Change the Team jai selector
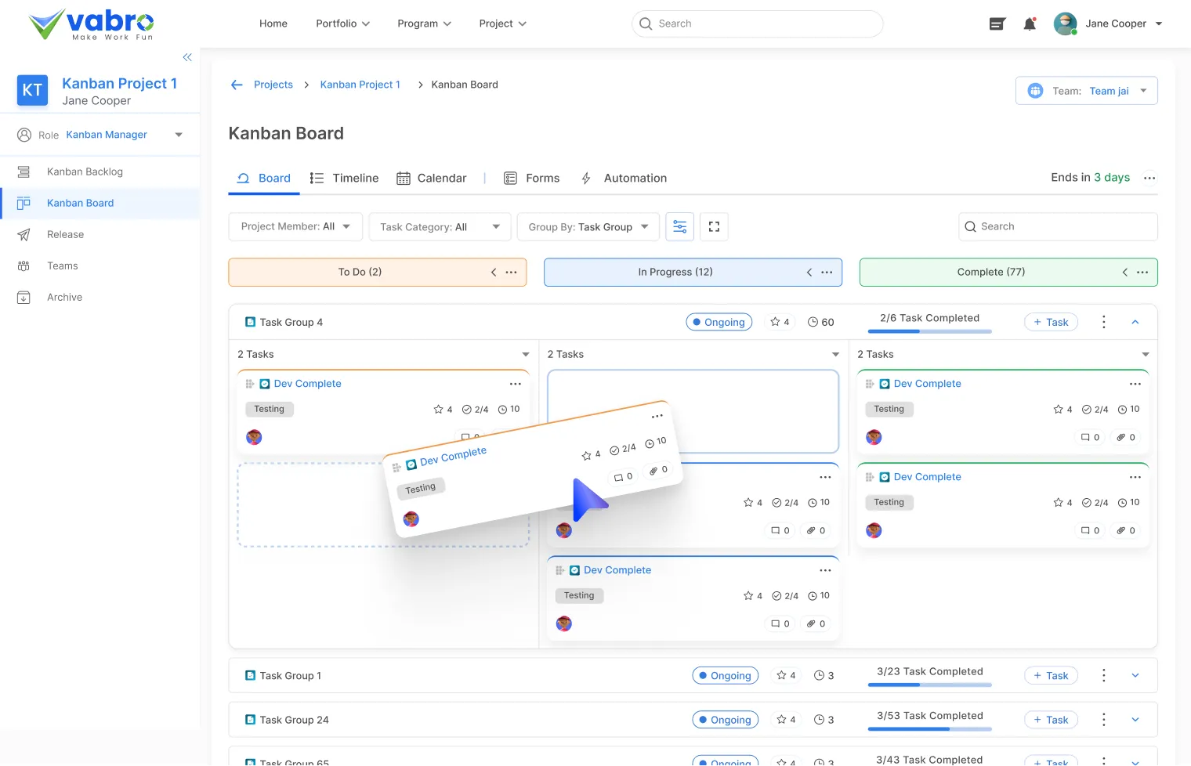Image resolution: width=1191 pixels, height=766 pixels. [1086, 91]
